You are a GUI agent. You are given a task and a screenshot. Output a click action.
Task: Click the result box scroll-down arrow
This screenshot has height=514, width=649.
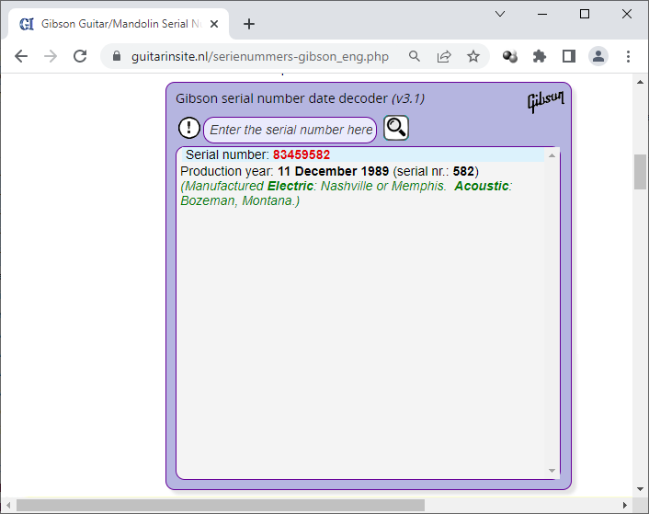click(x=552, y=471)
